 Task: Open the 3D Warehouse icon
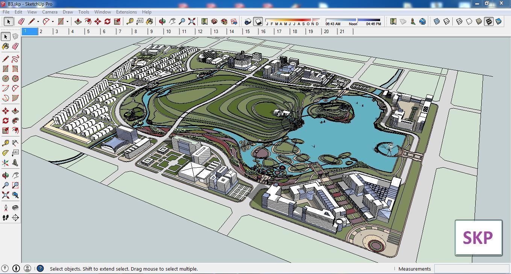tap(214, 21)
